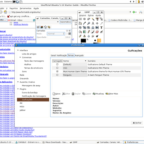Click the Novo theme button

[x=57, y=94]
